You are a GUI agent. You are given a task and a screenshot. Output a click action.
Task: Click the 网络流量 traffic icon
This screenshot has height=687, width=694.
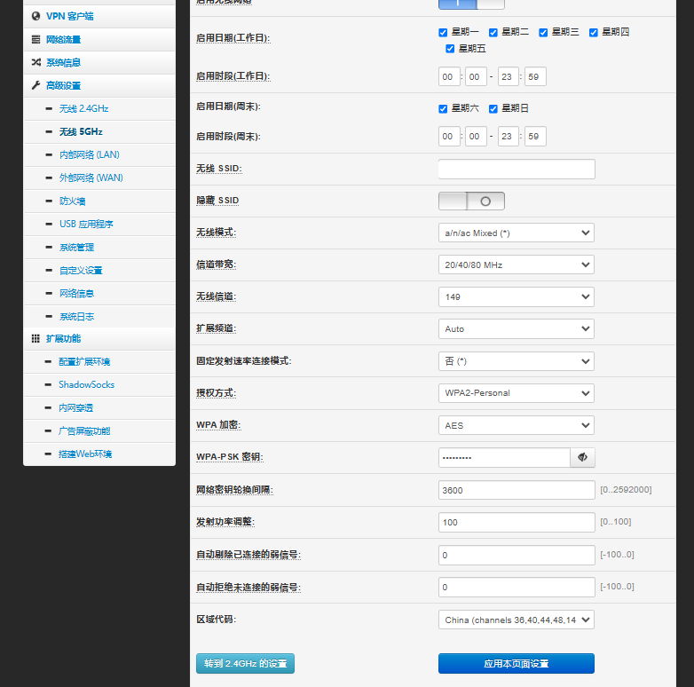click(35, 40)
